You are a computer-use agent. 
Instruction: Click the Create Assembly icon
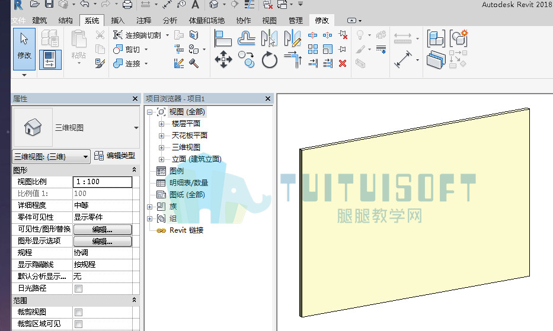436,38
